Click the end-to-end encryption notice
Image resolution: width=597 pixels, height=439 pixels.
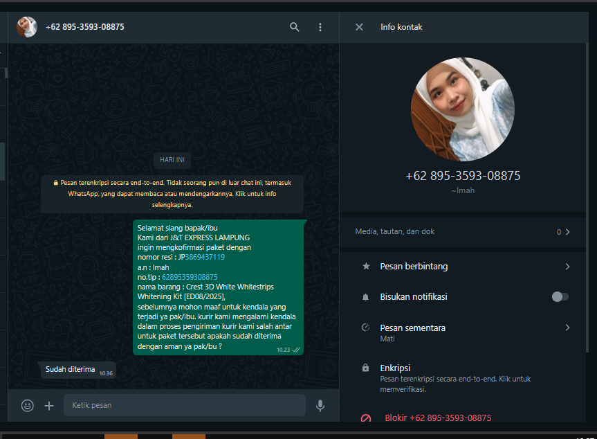click(172, 194)
